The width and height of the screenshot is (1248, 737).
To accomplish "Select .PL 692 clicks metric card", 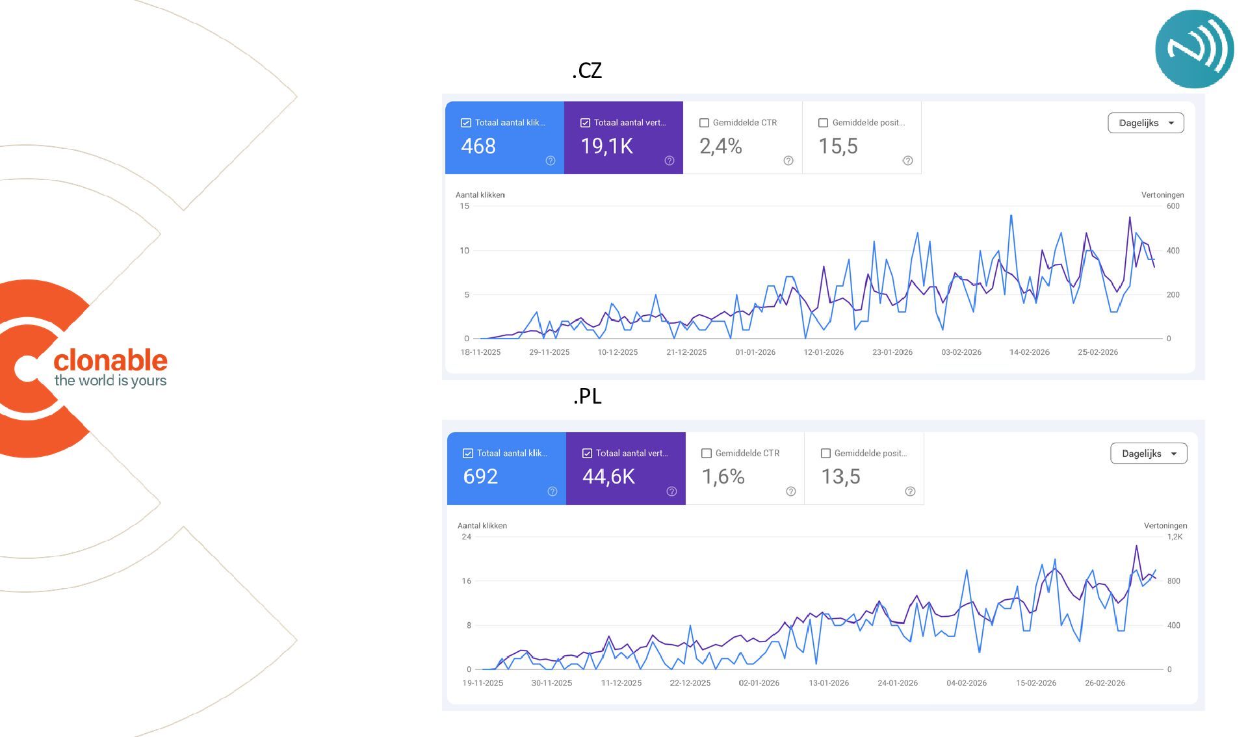I will click(506, 469).
